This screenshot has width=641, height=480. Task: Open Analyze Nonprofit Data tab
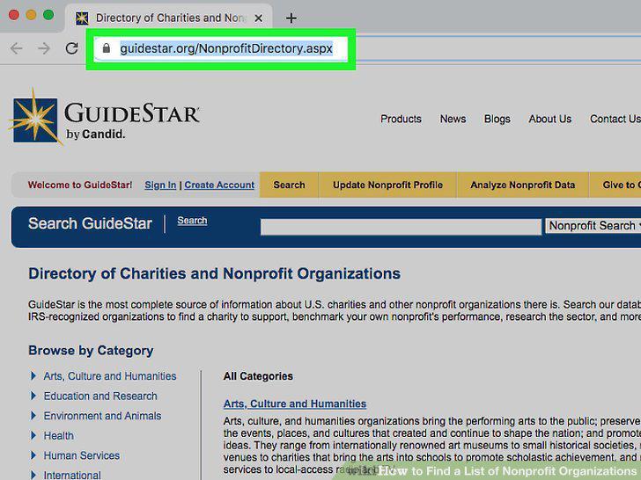(x=522, y=185)
